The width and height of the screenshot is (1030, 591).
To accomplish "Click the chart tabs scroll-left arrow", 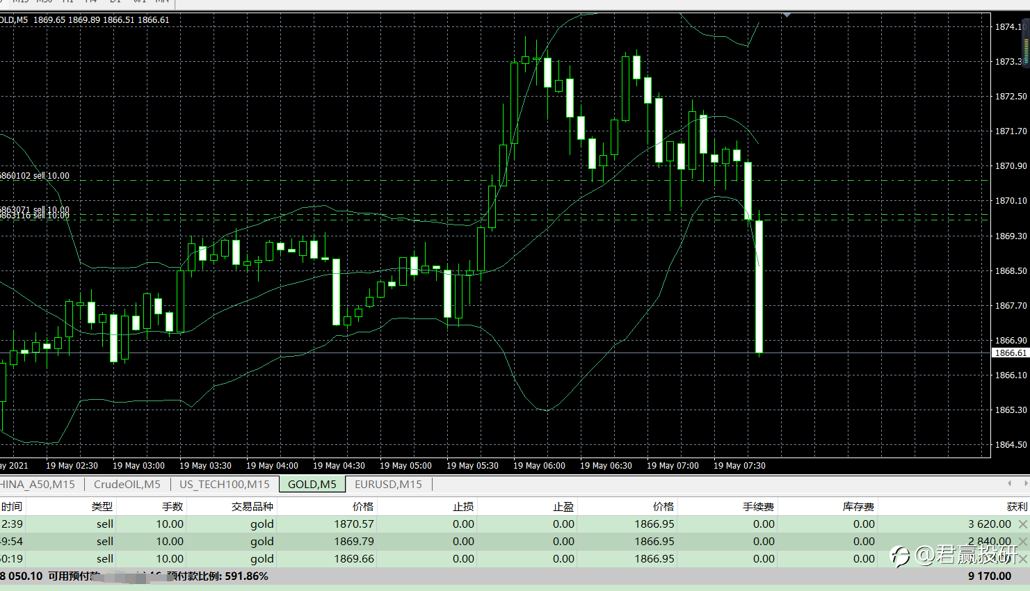I will pyautogui.click(x=1009, y=483).
